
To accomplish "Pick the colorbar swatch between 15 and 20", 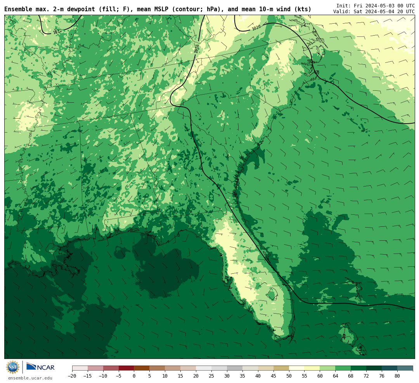I will click(x=189, y=368).
